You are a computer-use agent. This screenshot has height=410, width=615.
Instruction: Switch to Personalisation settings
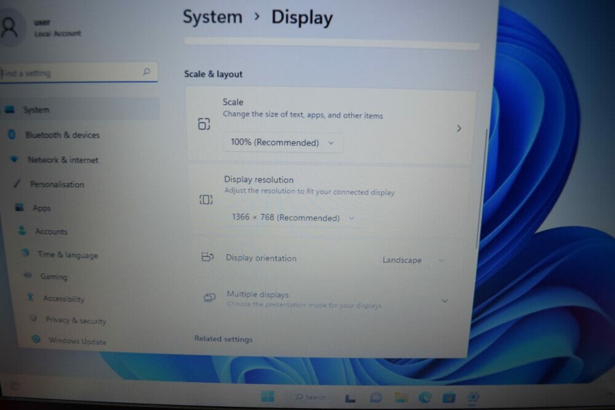57,184
